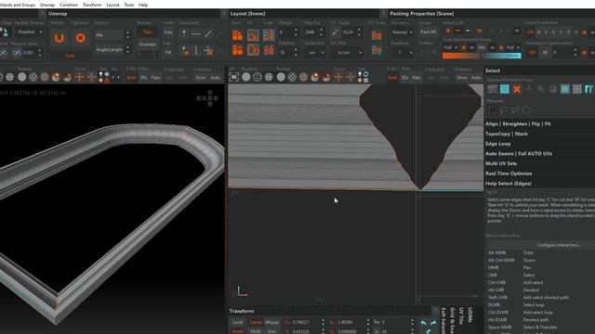Open the Tools menu
Viewport: 595px width, 334px height.
(x=129, y=5)
